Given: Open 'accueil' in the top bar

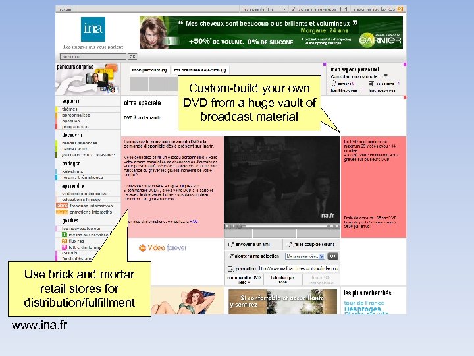Looking at the screenshot, I should (65, 9).
